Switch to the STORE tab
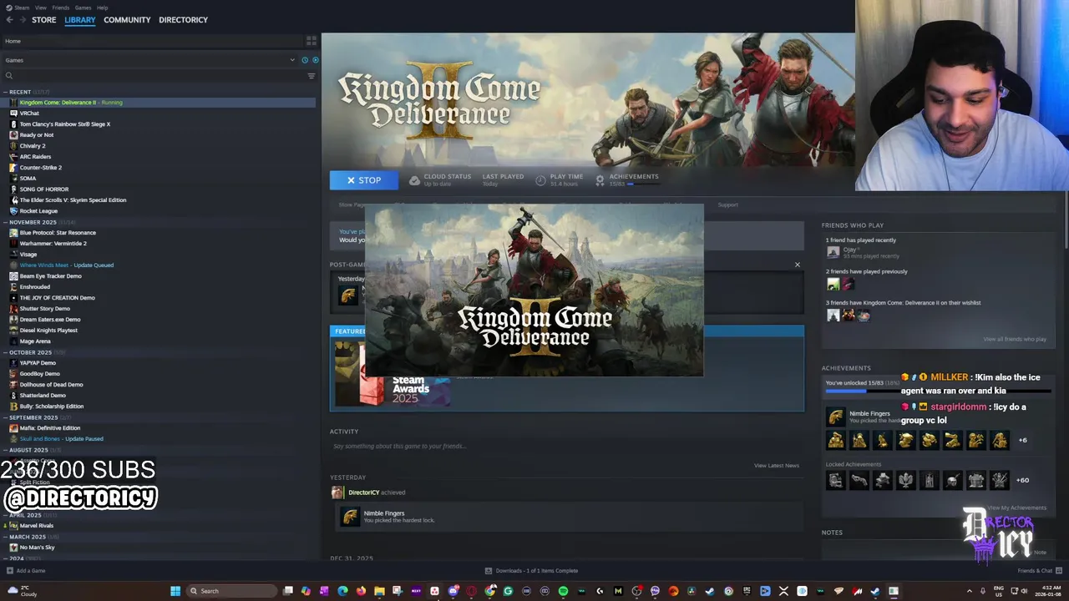This screenshot has height=601, width=1069. tap(44, 20)
